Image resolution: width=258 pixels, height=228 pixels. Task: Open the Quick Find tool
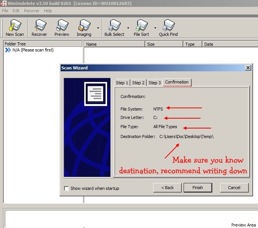tap(168, 26)
